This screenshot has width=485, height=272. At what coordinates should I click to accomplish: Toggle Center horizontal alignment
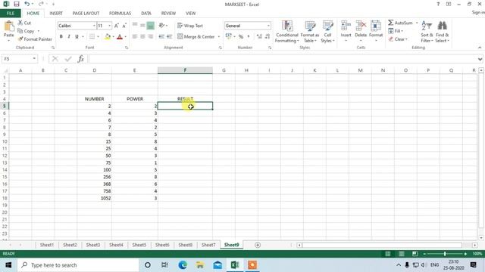(x=142, y=37)
